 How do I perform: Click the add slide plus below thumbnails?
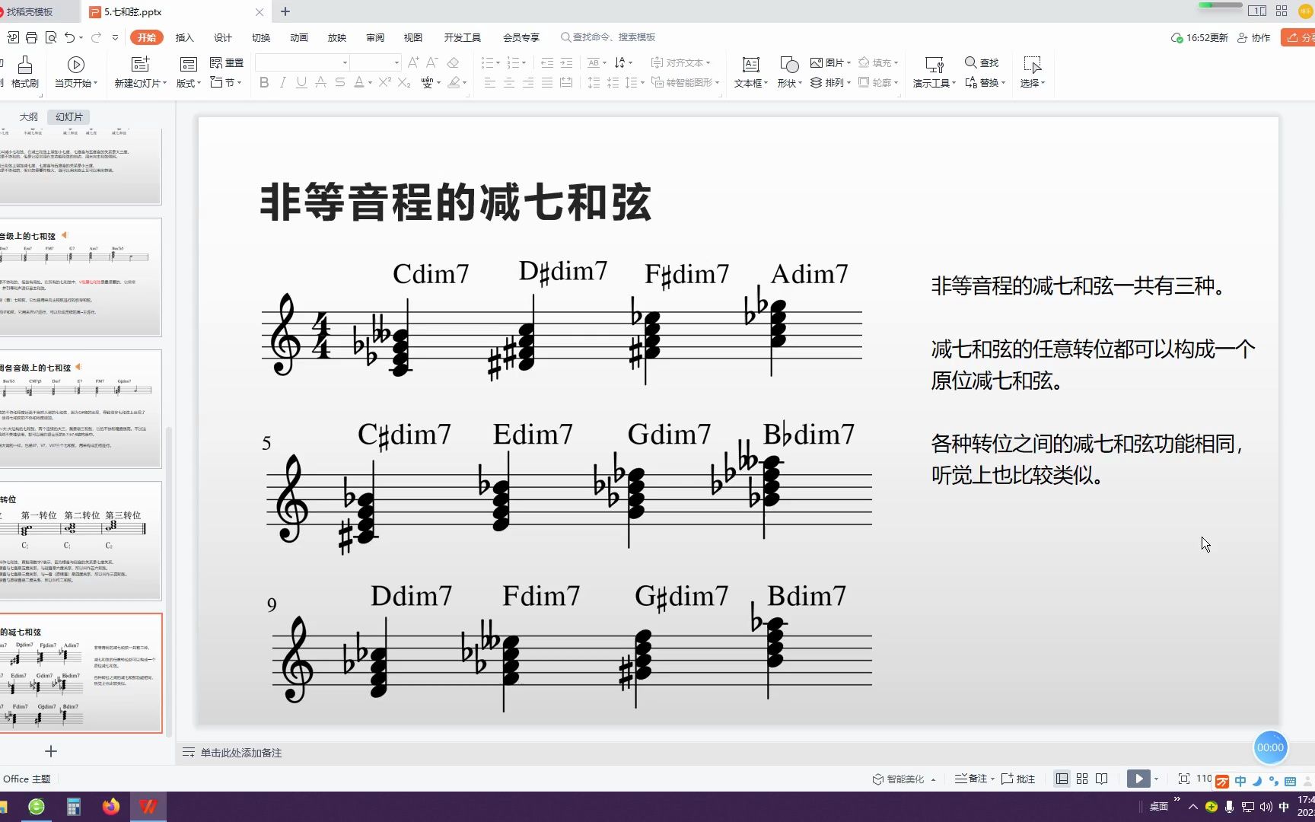51,751
